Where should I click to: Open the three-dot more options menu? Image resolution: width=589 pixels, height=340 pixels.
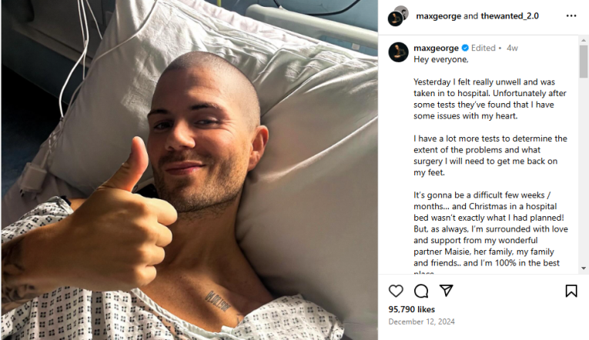(571, 15)
